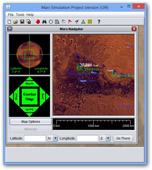Move map South

pos(30,109)
